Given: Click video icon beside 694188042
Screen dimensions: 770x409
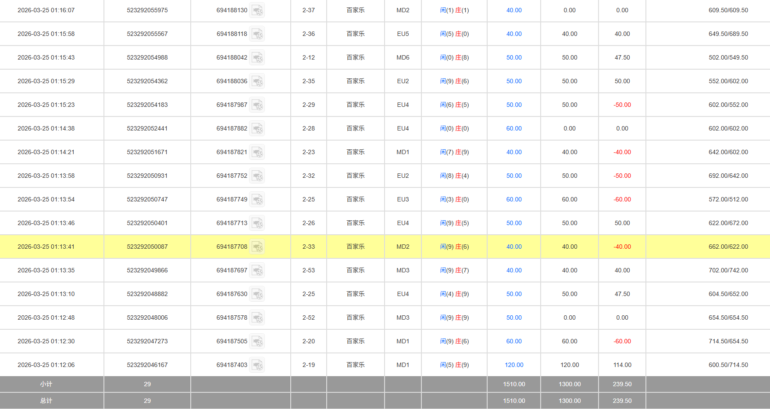Looking at the screenshot, I should click(x=257, y=57).
